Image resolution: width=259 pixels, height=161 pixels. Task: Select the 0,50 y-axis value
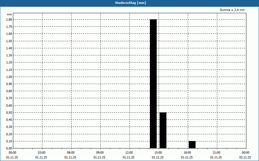point(9,112)
